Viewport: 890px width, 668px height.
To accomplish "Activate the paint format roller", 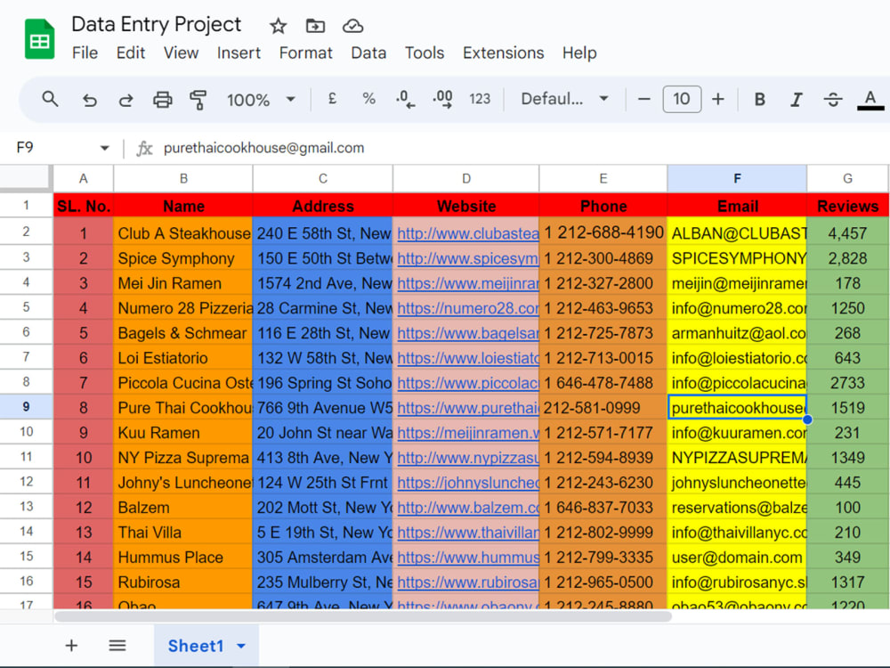I will 198,100.
